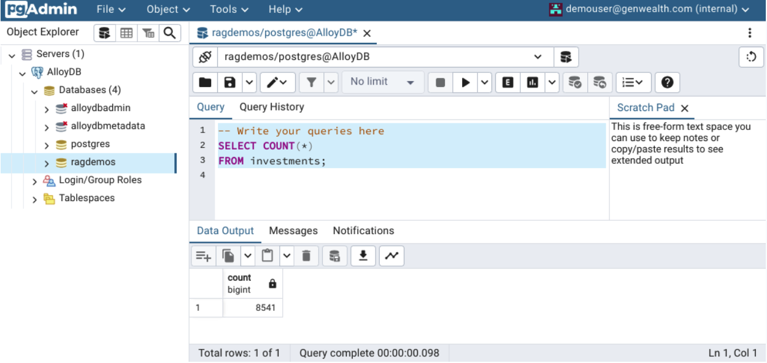Open the File menu

click(x=111, y=9)
